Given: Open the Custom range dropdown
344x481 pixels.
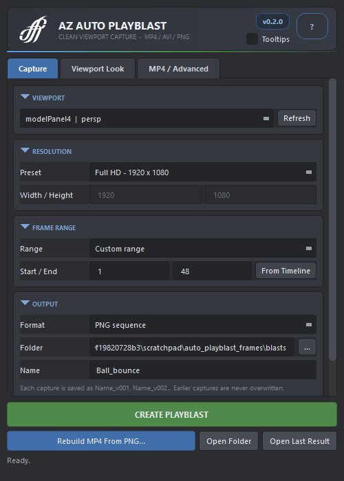Looking at the screenshot, I should [x=203, y=249].
